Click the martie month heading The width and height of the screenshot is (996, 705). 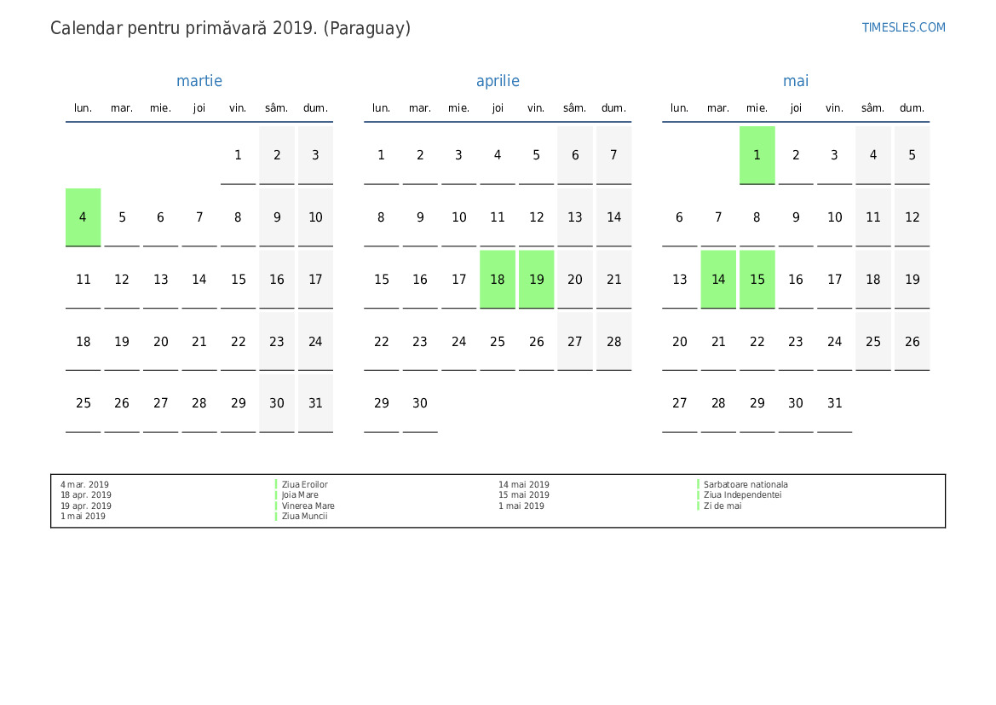(x=199, y=81)
